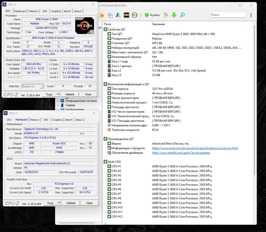
Task: Expand the Сервер tree node
Action: 58,105
